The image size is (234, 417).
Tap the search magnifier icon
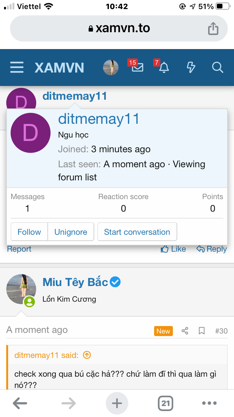click(217, 67)
